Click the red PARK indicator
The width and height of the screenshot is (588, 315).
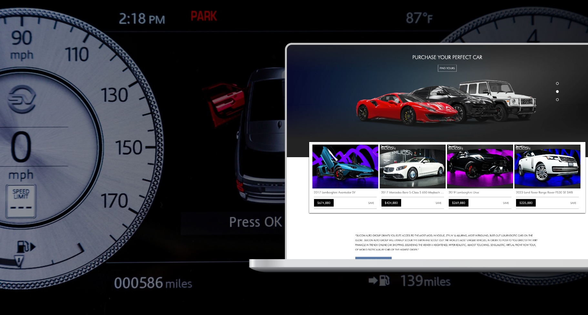tap(204, 16)
